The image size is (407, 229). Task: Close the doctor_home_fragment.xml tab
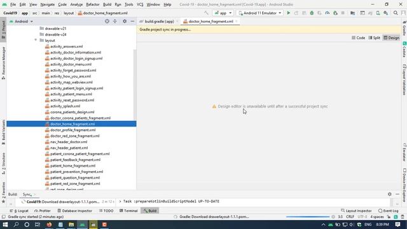coord(237,22)
